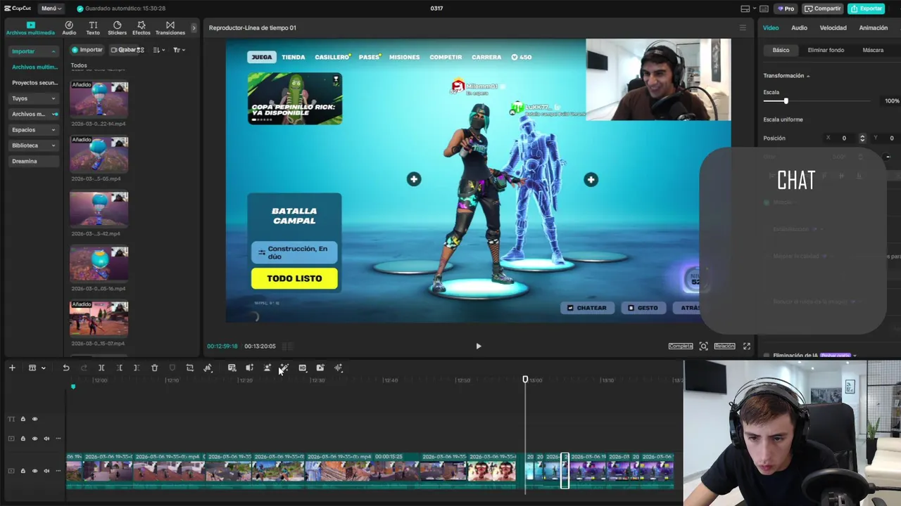Click the HD enhance icon
Image resolution: width=901 pixels, height=506 pixels.
click(302, 368)
